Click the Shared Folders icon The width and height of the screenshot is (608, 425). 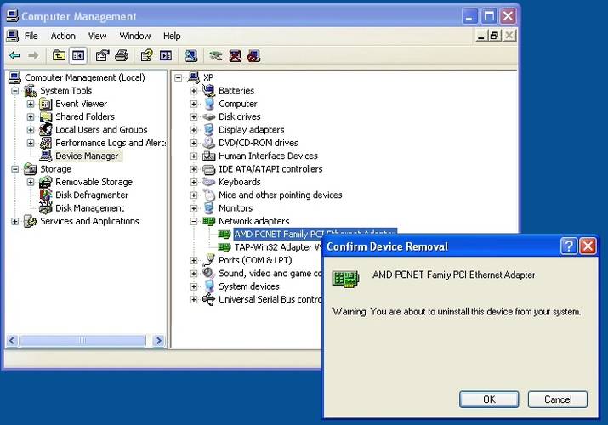pos(46,116)
